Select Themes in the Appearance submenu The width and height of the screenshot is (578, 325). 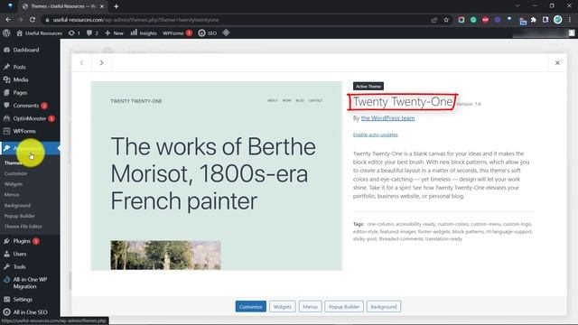click(x=13, y=162)
